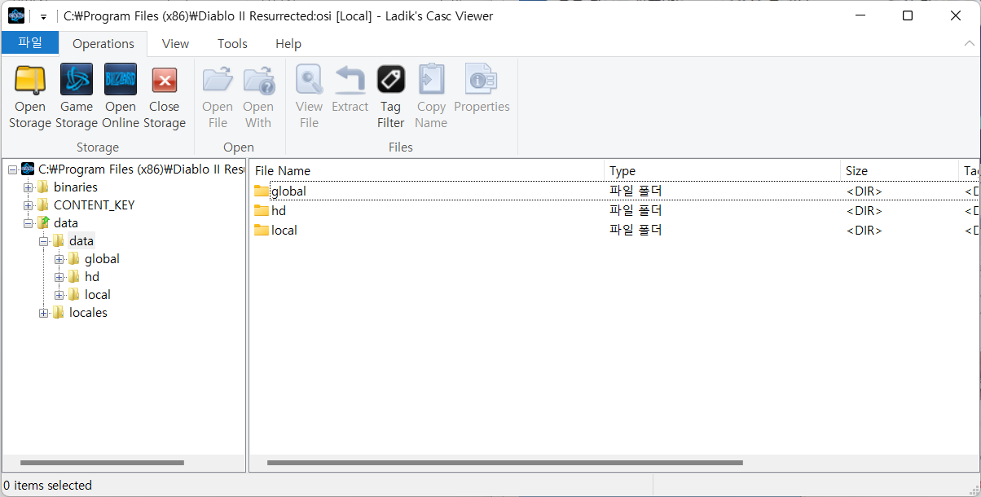Screen dimensions: 981x497
Task: Switch to the View ribbon tab
Action: click(175, 43)
